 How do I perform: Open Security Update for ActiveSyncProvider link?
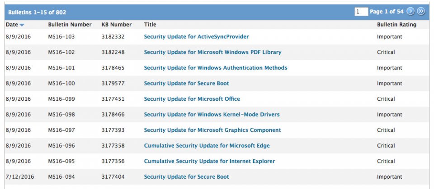point(196,36)
